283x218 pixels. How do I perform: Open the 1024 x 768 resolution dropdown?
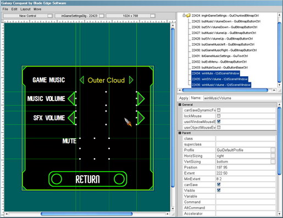click(x=130, y=16)
